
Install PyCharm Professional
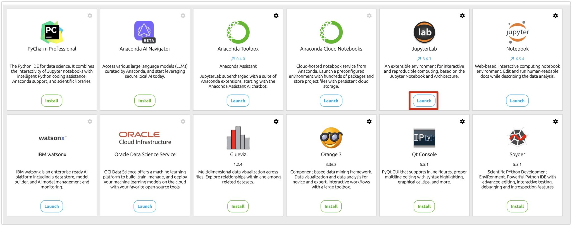pos(52,101)
